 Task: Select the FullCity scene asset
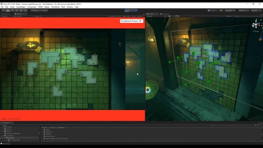48,134
